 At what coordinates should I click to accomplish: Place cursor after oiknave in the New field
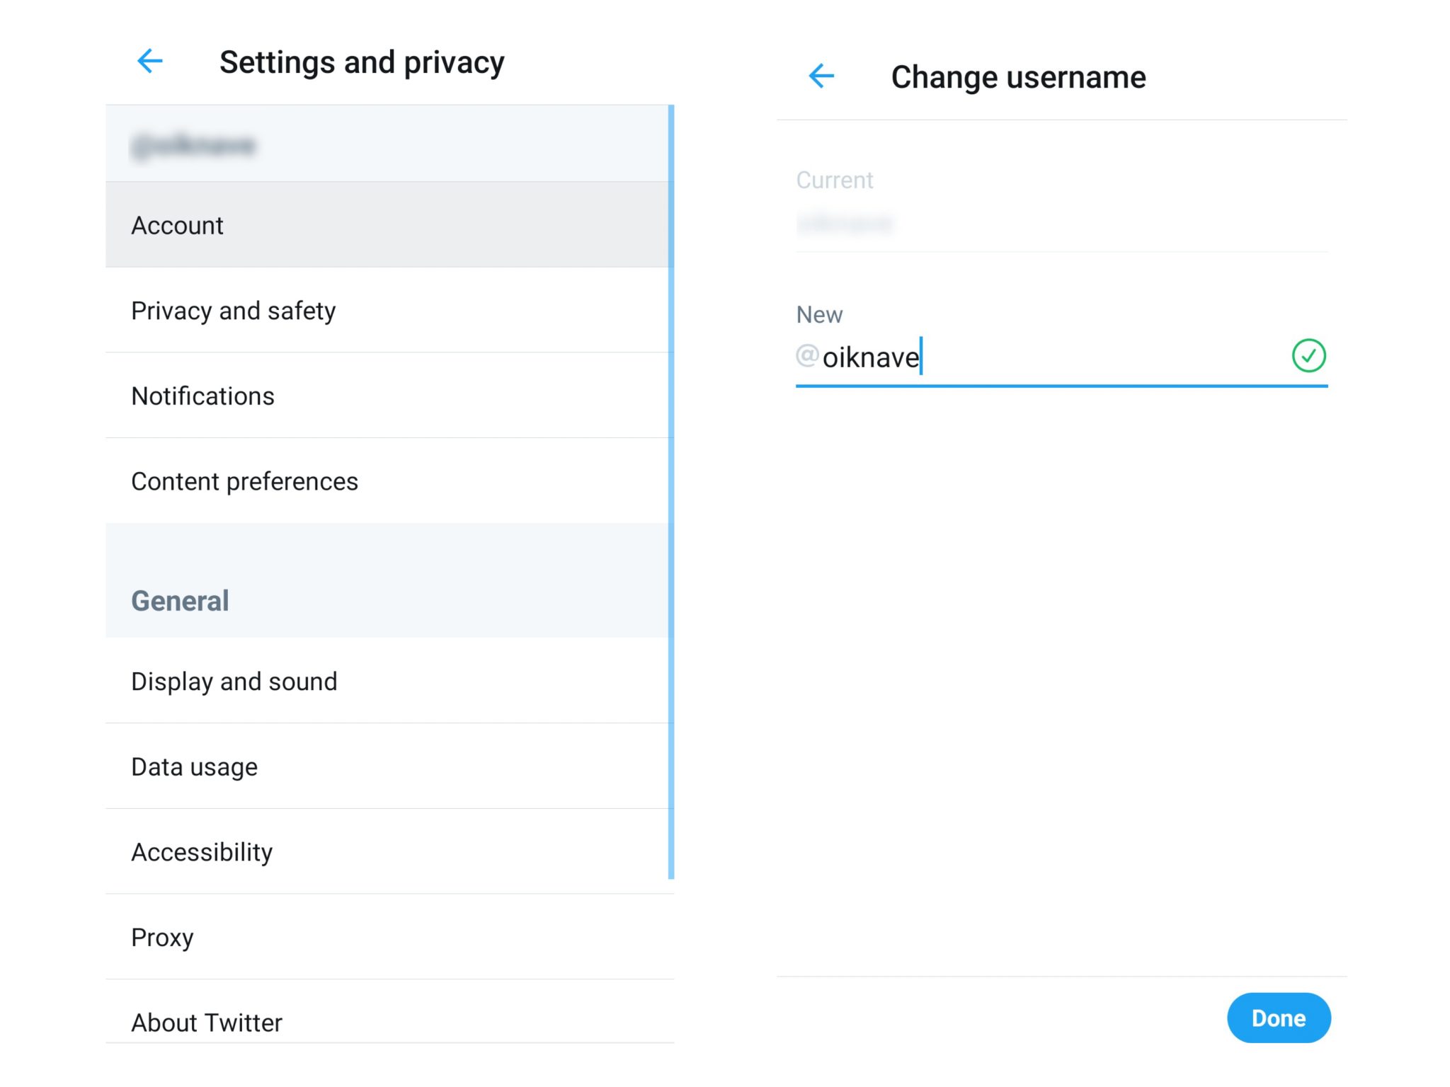[x=919, y=357]
